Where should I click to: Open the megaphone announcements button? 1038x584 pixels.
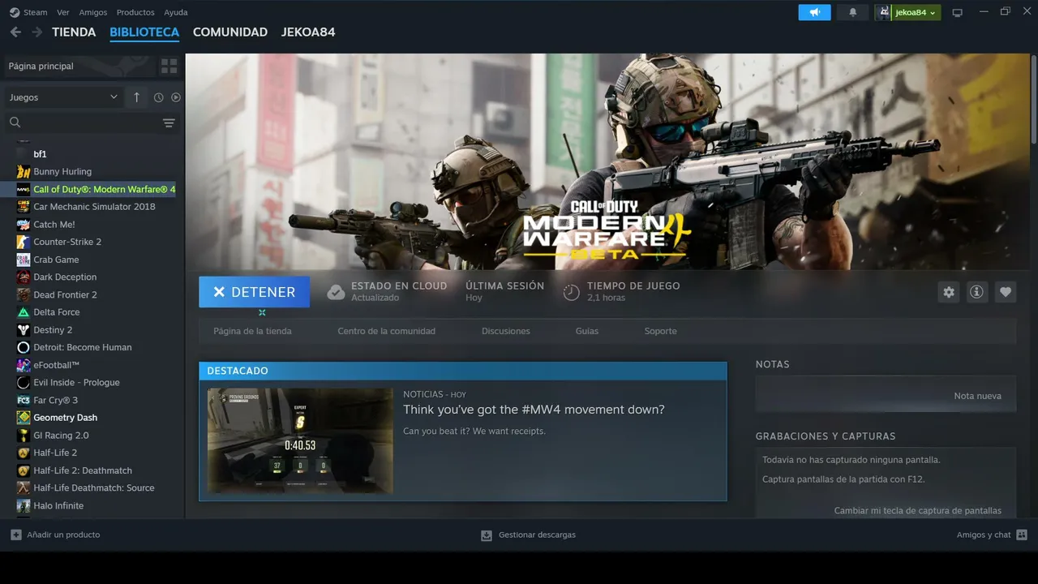click(814, 12)
